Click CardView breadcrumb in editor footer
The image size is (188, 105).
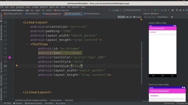coord(31,100)
